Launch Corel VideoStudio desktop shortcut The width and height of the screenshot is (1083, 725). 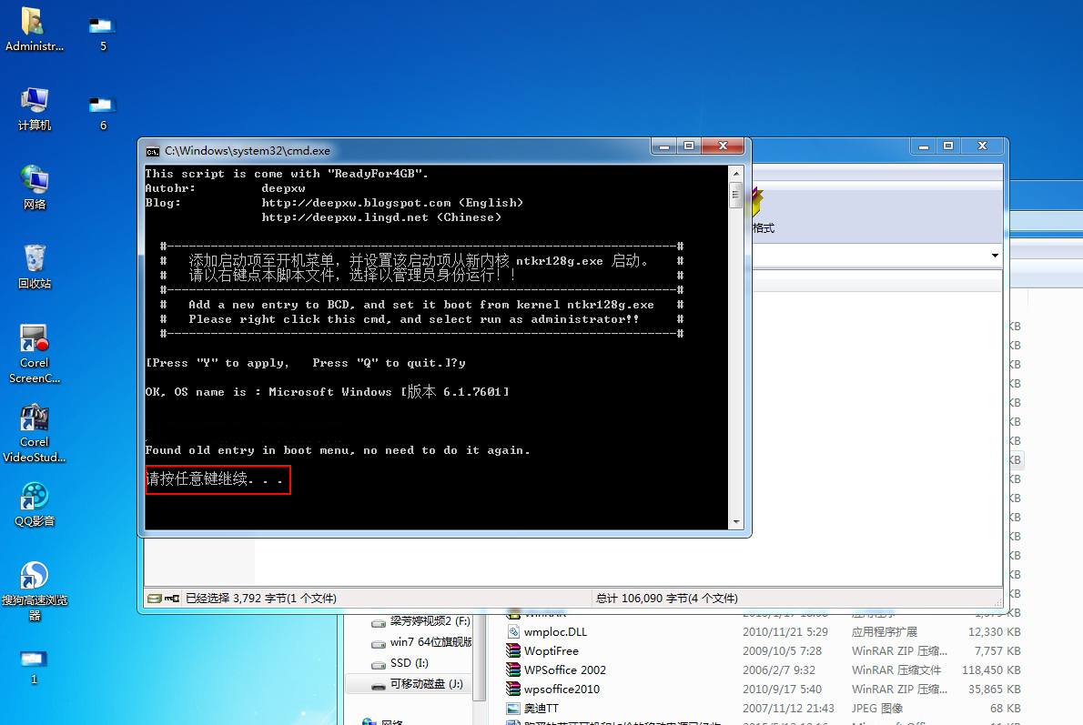coord(34,434)
